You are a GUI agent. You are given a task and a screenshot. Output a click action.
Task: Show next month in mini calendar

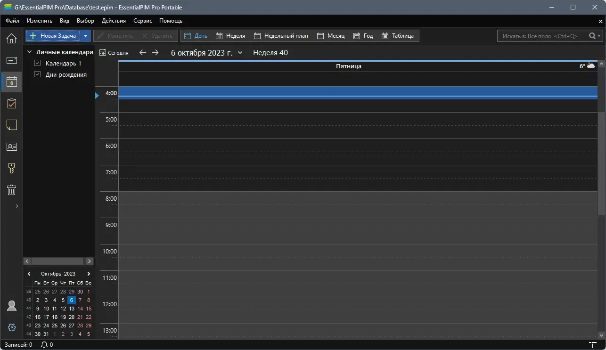(89, 274)
